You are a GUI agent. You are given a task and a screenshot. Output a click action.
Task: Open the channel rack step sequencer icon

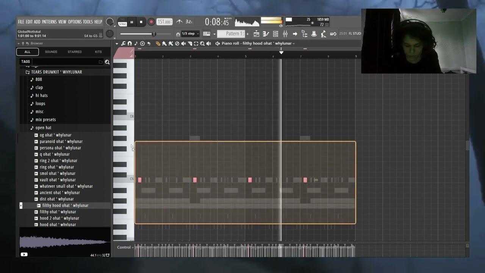pyautogui.click(x=275, y=34)
